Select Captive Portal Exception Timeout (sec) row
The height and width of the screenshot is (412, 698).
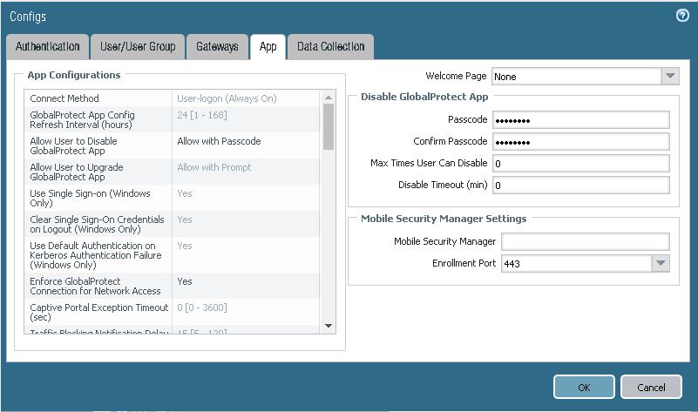[x=172, y=312]
